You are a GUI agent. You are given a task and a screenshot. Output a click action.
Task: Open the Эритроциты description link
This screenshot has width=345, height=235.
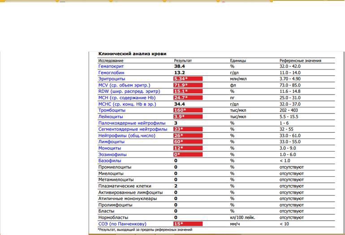pyautogui.click(x=112, y=78)
